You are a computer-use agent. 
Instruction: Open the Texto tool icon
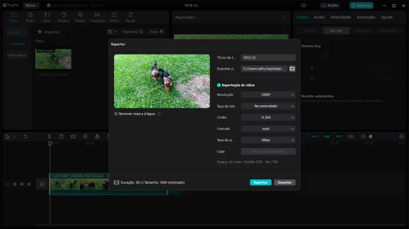click(46, 17)
